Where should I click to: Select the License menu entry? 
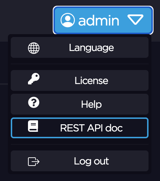(x=80, y=80)
